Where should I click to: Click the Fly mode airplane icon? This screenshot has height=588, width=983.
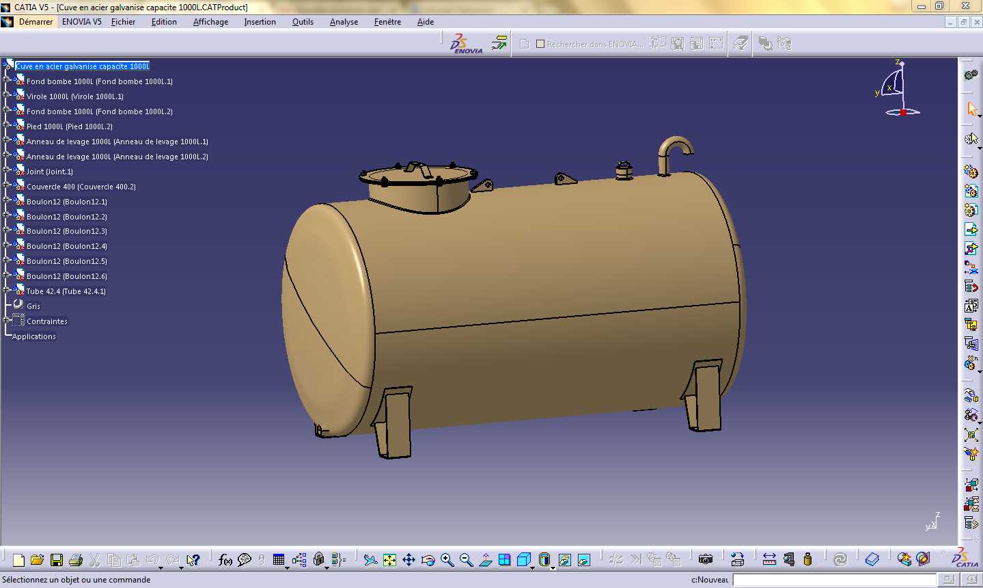370,560
